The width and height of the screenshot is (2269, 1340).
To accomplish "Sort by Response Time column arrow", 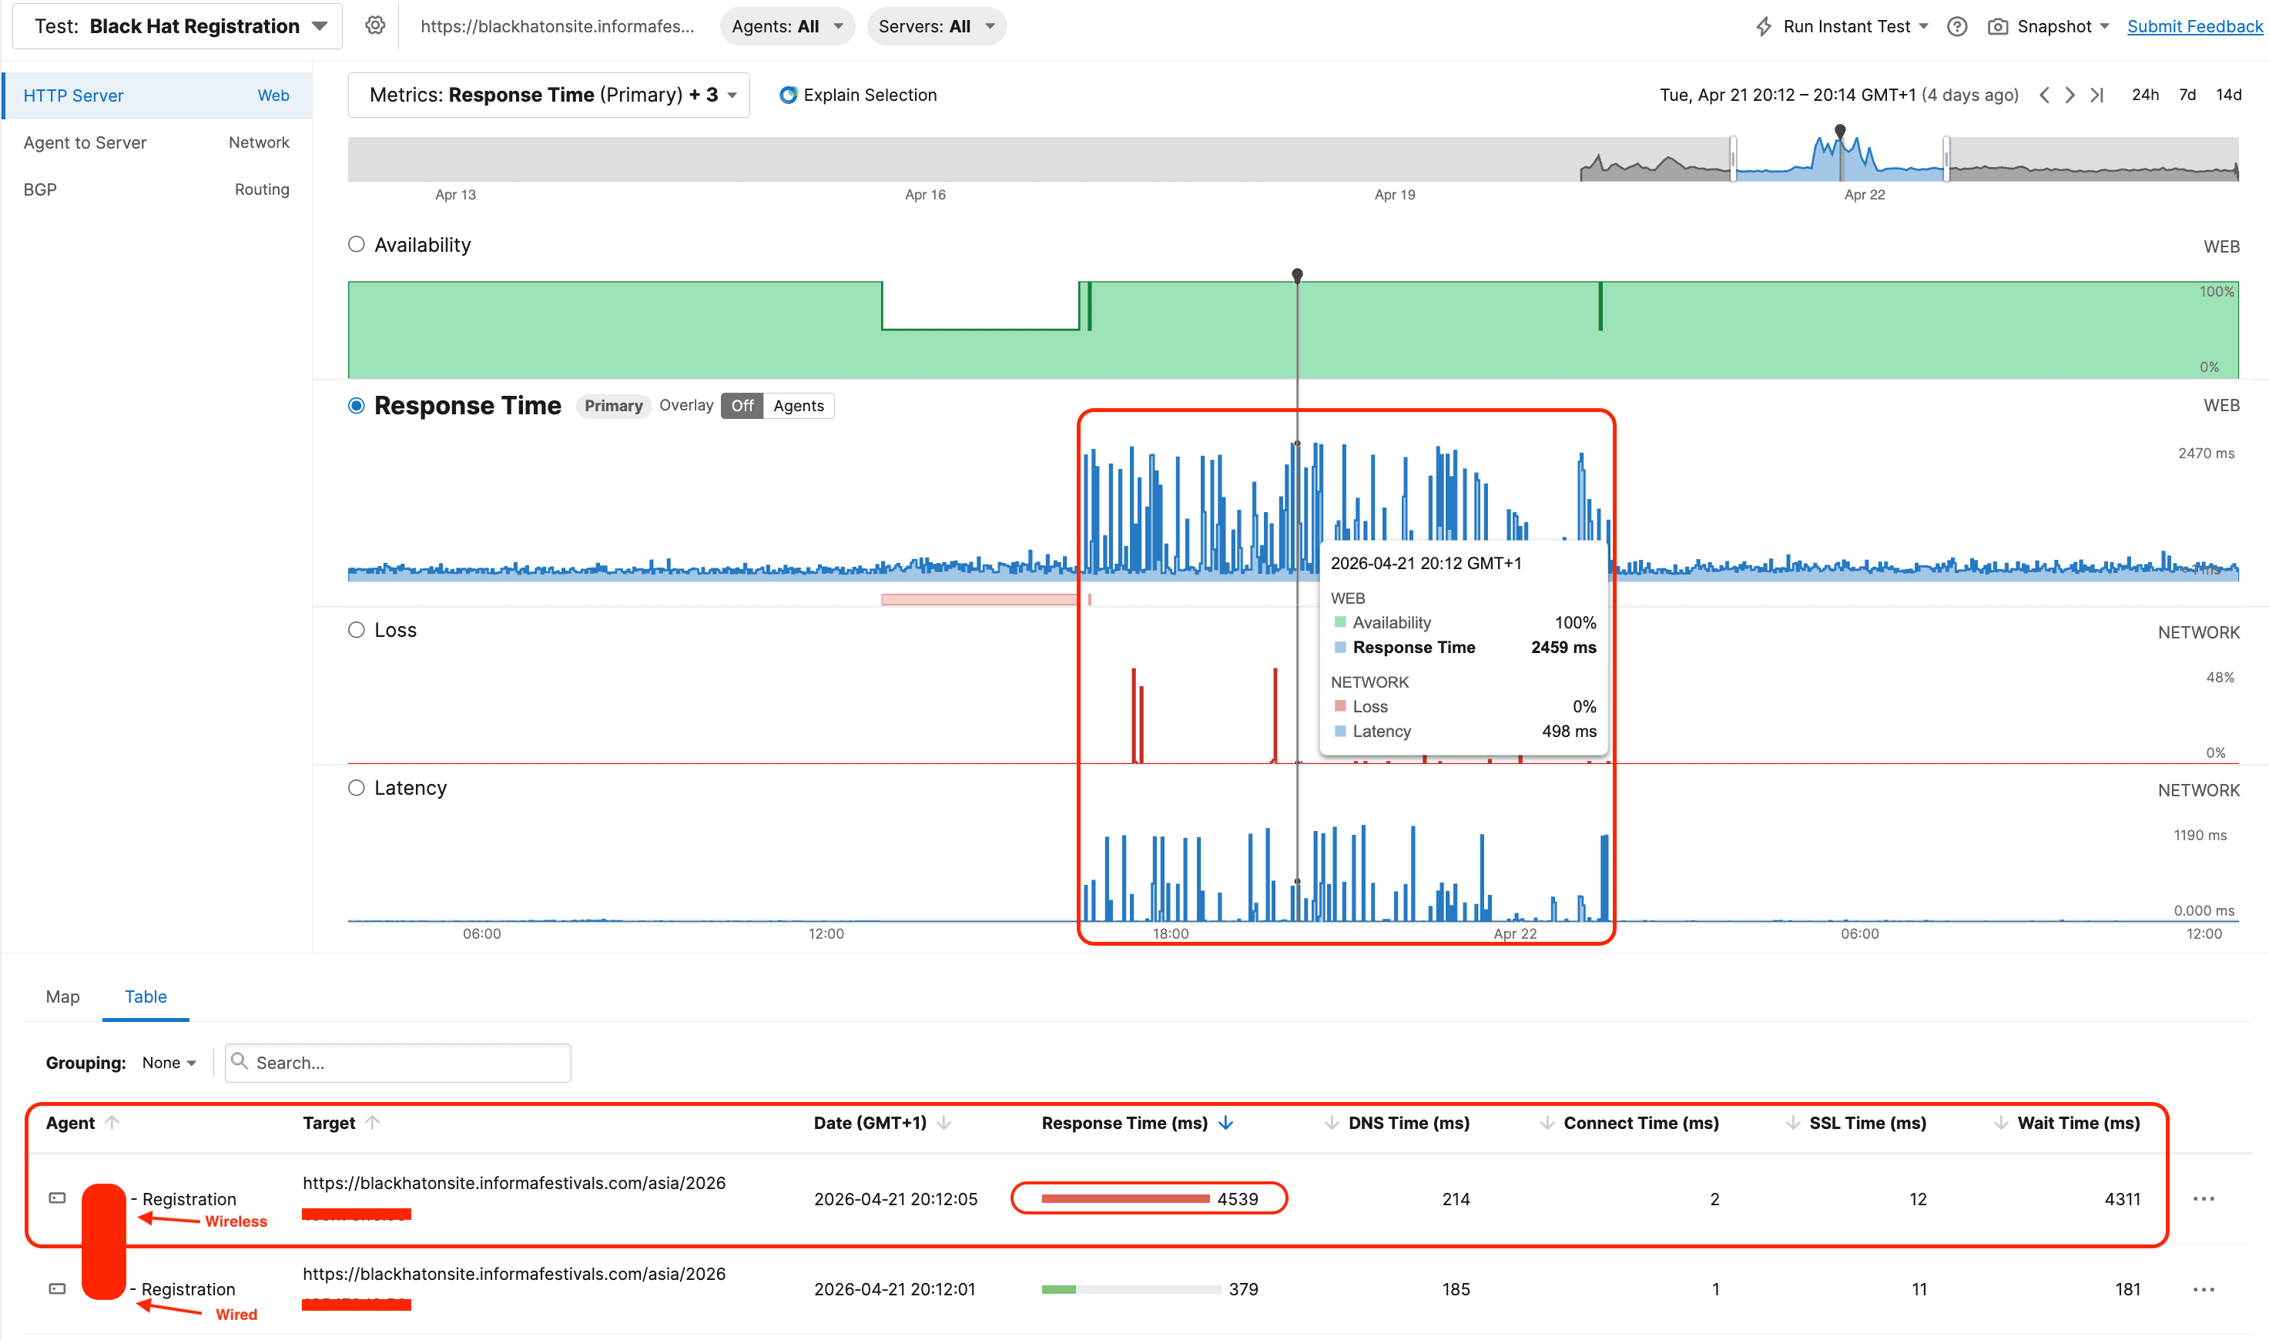I will [1225, 1122].
